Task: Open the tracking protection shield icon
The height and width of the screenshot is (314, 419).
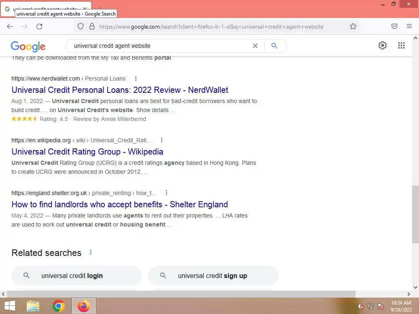Action: tap(81, 27)
